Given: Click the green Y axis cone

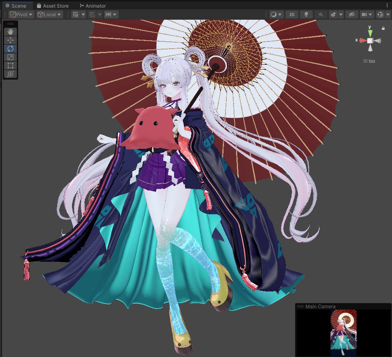Looking at the screenshot, I should (370, 33).
